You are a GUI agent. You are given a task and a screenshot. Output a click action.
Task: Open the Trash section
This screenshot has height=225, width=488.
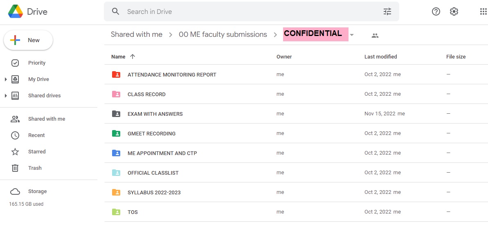(35, 168)
